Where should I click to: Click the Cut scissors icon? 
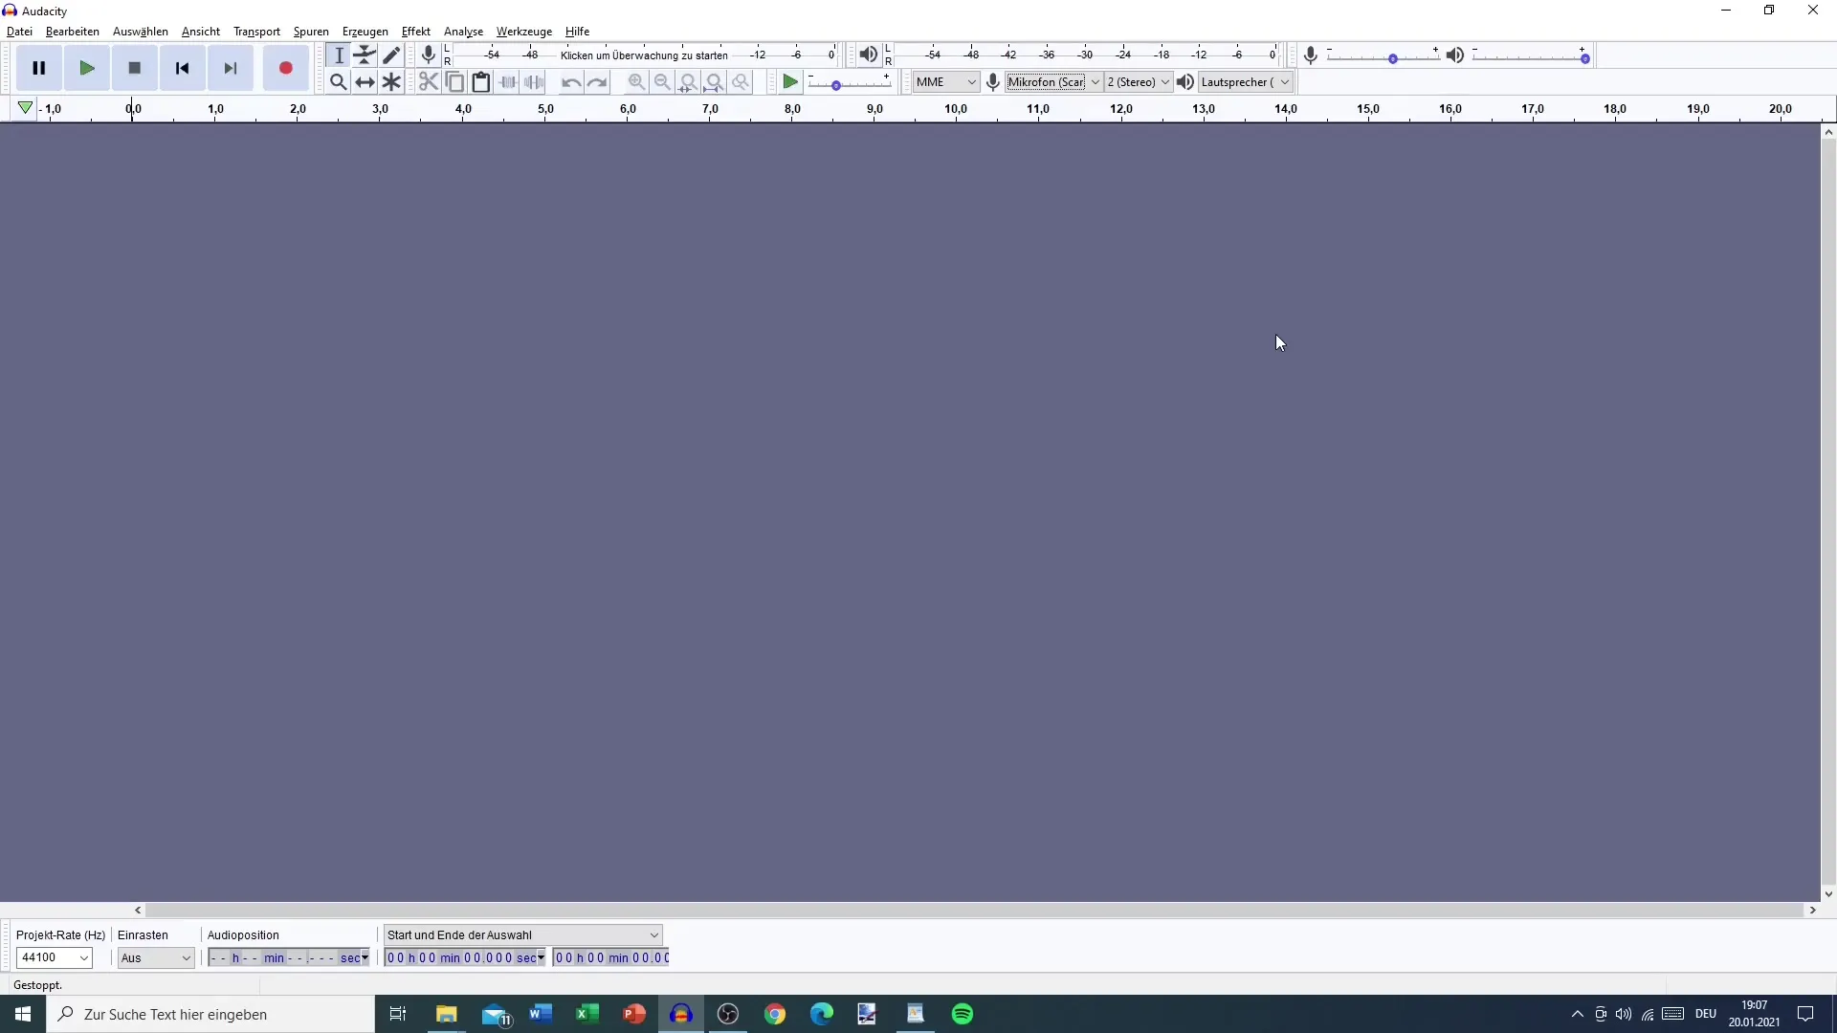pos(429,82)
